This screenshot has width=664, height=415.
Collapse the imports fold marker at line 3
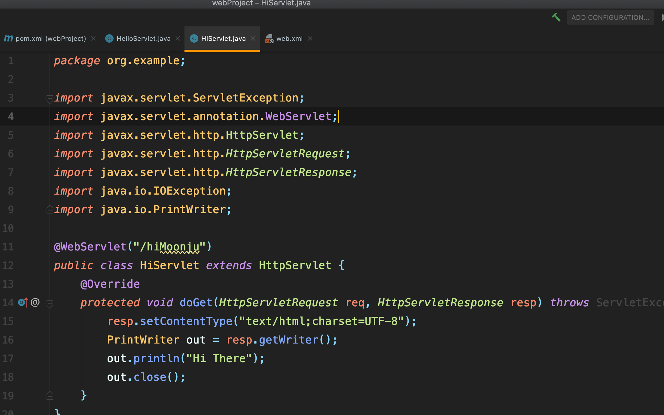click(x=50, y=98)
